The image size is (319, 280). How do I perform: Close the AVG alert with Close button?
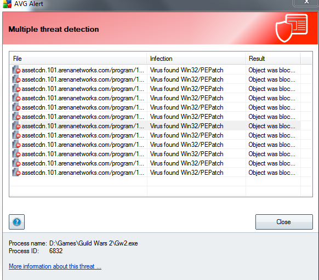coord(284,222)
